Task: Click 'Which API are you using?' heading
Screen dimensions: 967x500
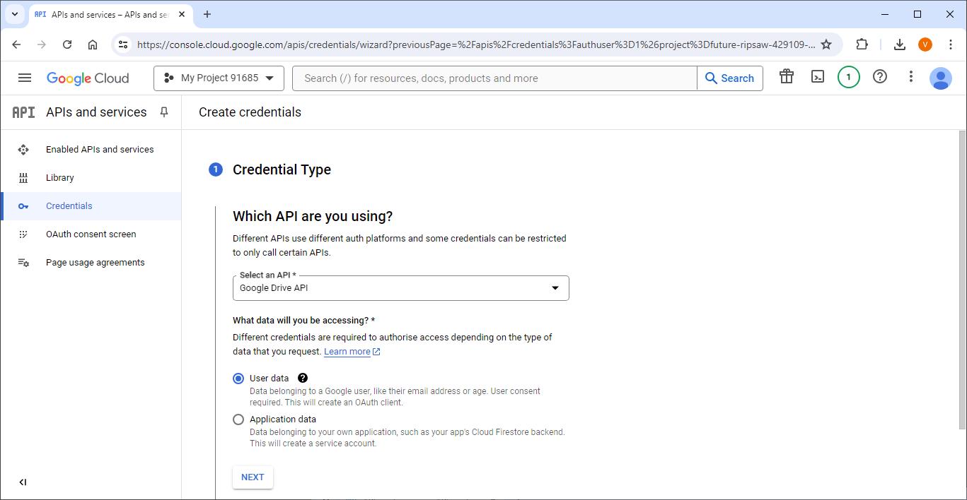Action: coord(313,216)
